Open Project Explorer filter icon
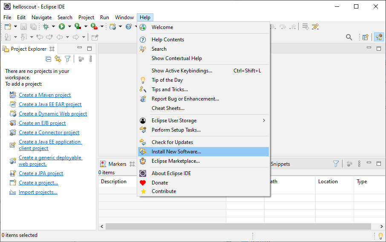This screenshot has height=242, width=386. click(x=67, y=59)
